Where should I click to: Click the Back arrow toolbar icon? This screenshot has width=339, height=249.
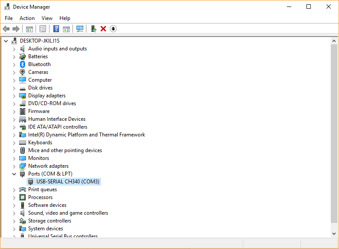6,29
